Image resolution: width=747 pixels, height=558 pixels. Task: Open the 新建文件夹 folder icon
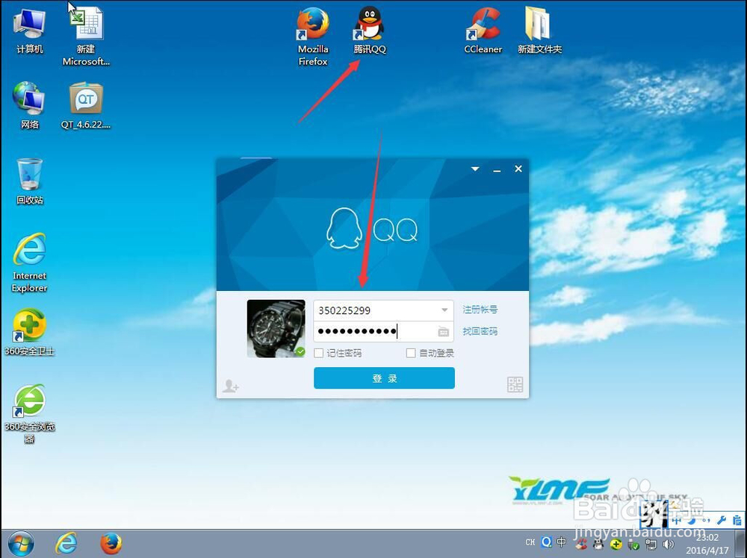coord(540,30)
